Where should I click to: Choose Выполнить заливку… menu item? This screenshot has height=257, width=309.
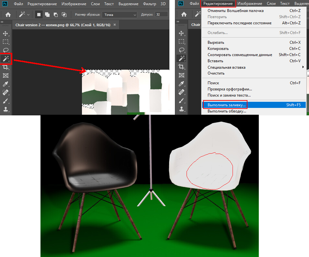pos(254,105)
